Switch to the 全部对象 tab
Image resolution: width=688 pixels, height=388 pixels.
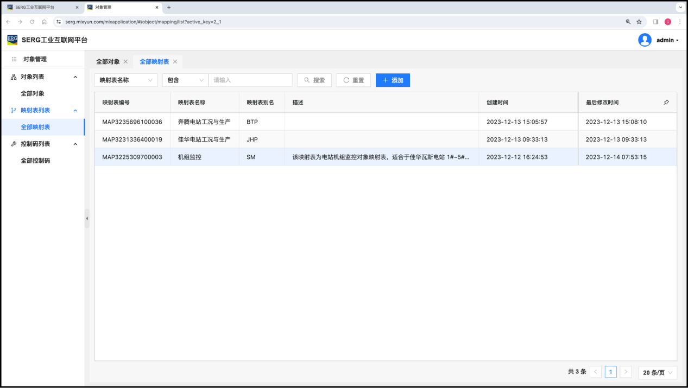(108, 62)
